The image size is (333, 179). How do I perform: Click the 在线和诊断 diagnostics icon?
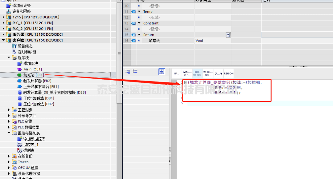(x=14, y=52)
